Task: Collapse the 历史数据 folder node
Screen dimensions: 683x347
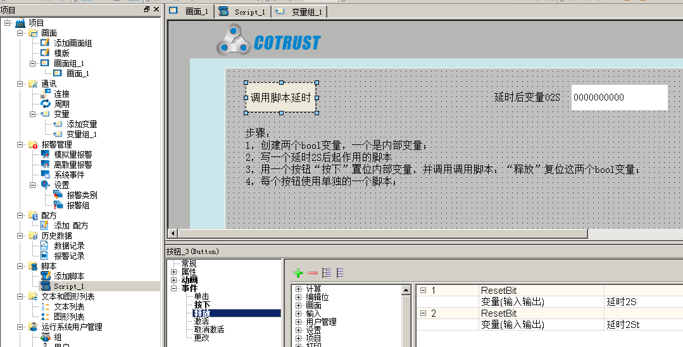Action: pos(20,236)
